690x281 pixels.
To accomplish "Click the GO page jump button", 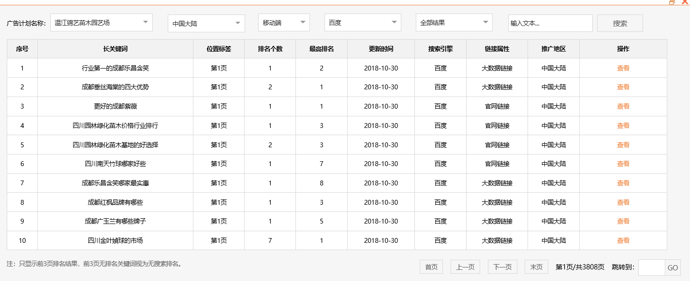I will click(674, 266).
